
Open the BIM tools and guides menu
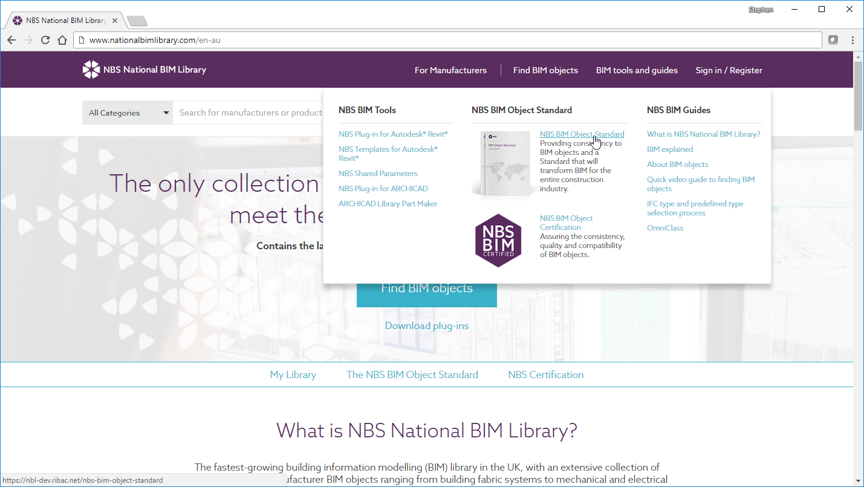tap(637, 70)
